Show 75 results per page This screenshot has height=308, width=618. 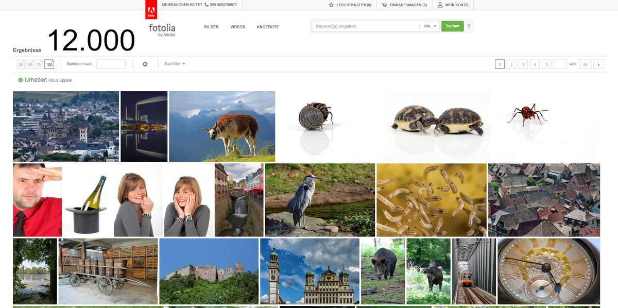click(x=39, y=64)
